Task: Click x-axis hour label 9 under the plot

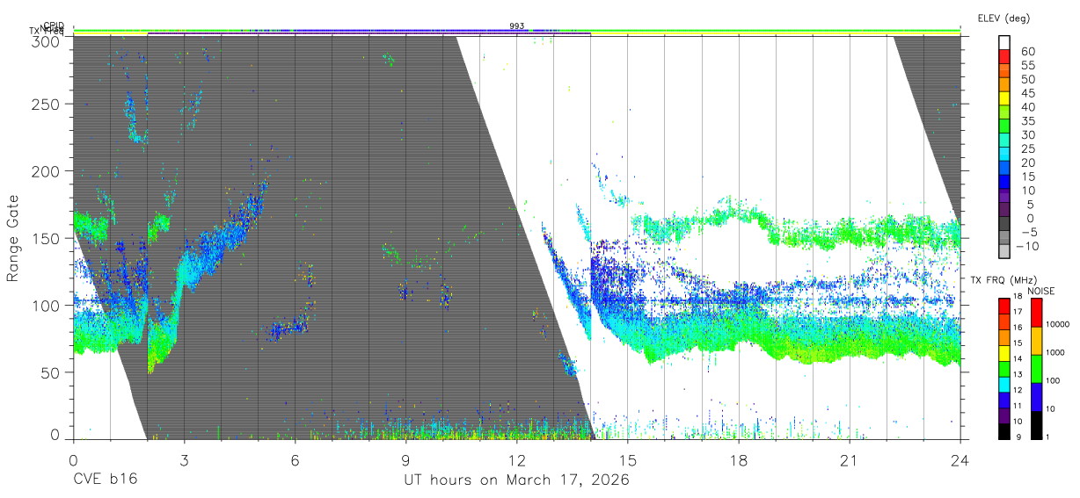Action: [405, 460]
